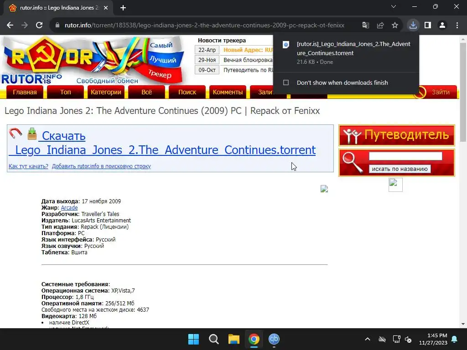Open the Комменты menu tab

228,92
